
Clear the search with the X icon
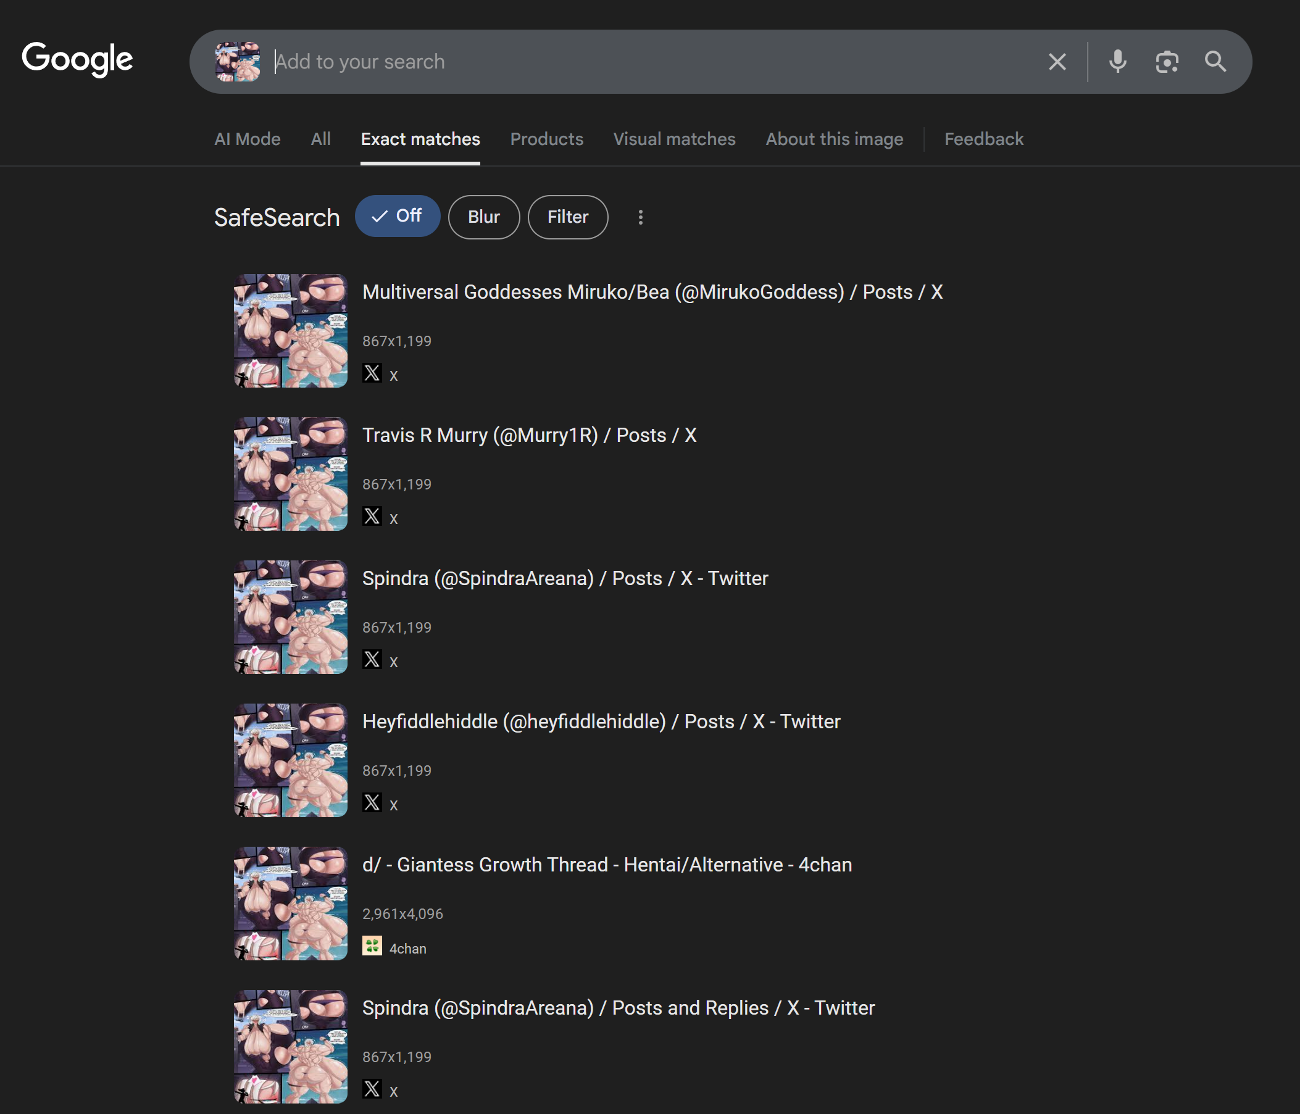[x=1057, y=62]
